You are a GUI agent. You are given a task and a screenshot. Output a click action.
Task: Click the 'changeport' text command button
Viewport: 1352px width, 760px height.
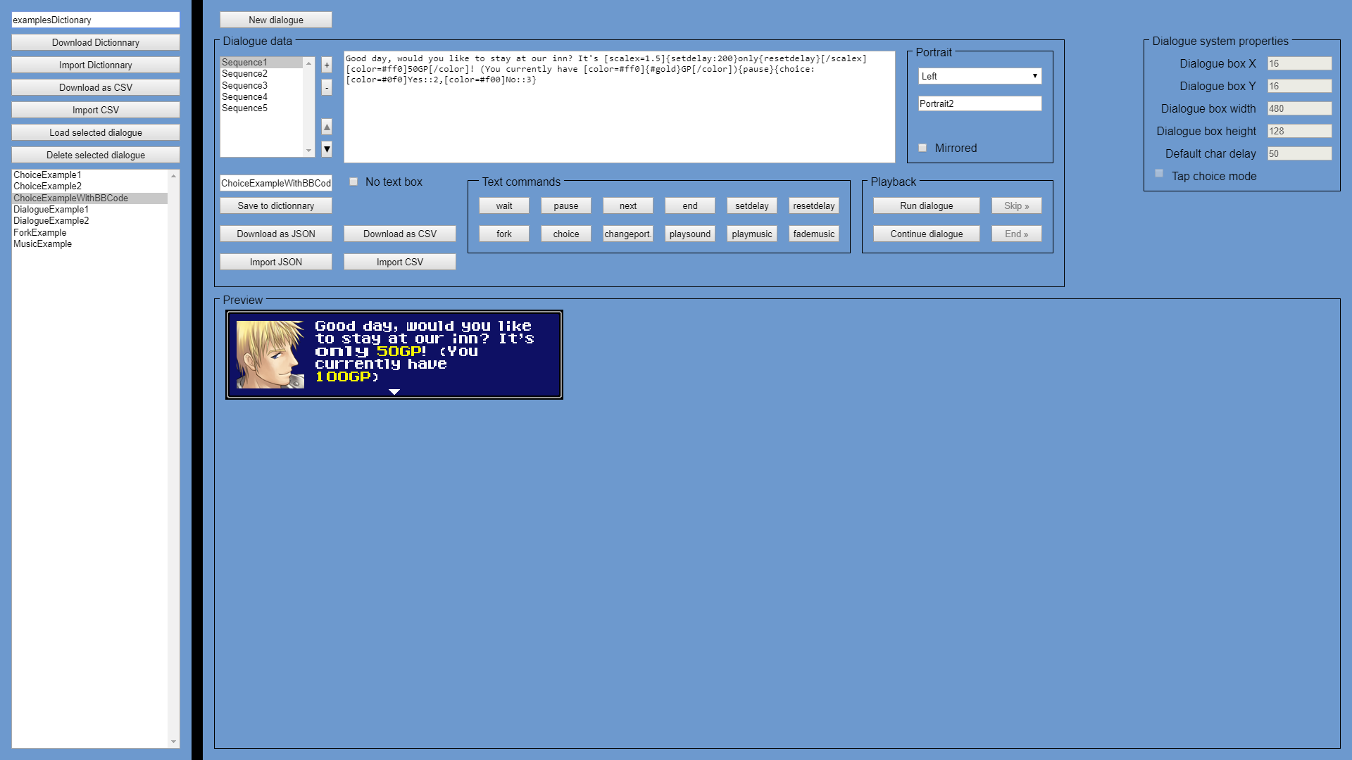pos(626,233)
